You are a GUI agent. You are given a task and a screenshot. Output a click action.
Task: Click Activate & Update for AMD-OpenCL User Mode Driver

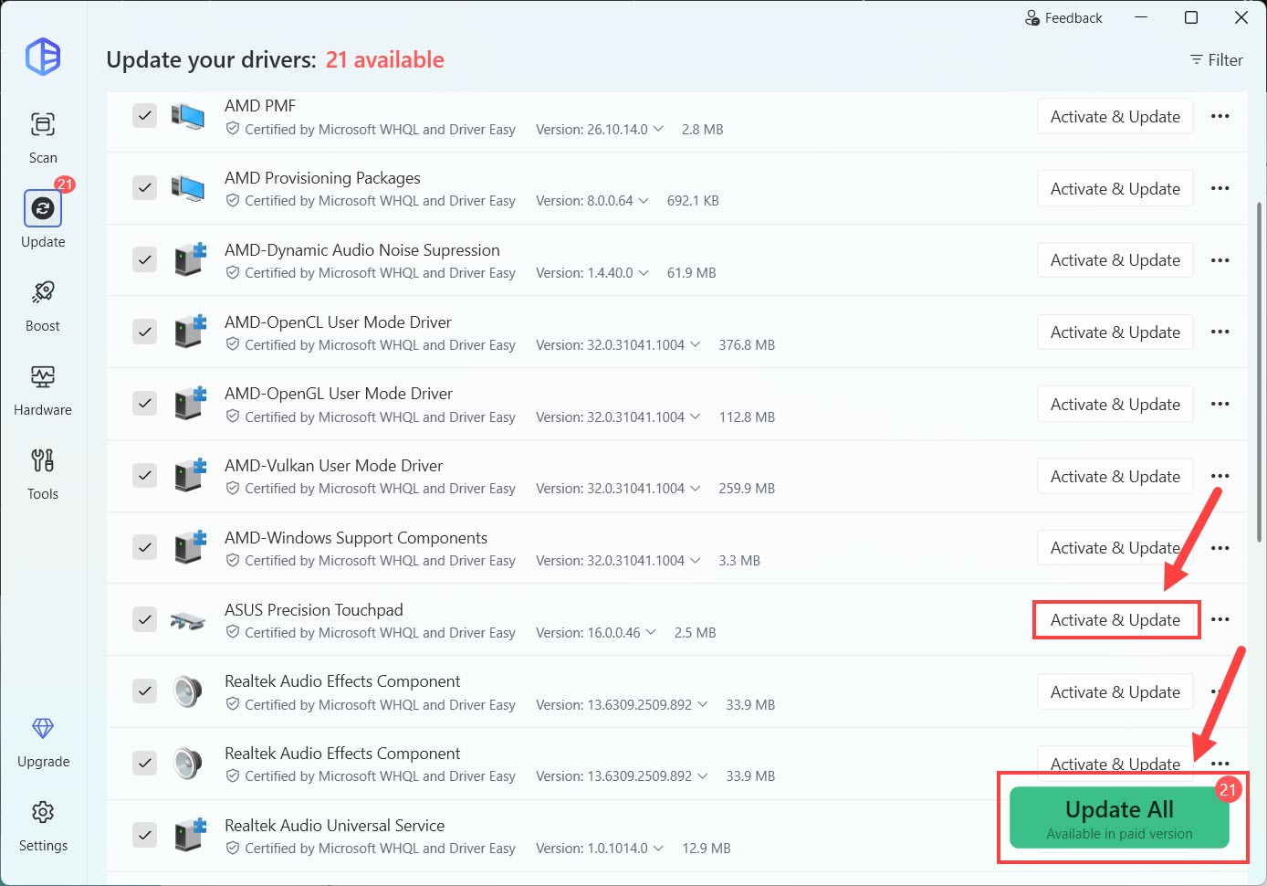pyautogui.click(x=1115, y=332)
